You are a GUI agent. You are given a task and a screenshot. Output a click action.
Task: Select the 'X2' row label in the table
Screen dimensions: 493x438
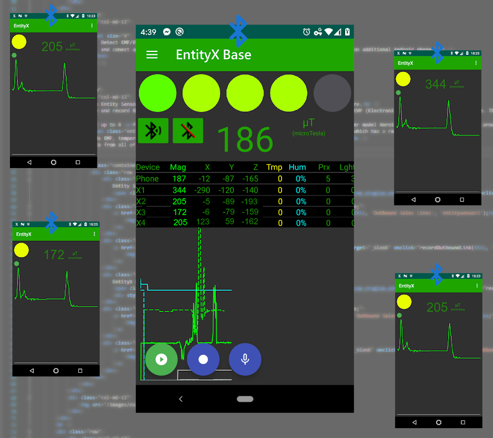tap(141, 201)
